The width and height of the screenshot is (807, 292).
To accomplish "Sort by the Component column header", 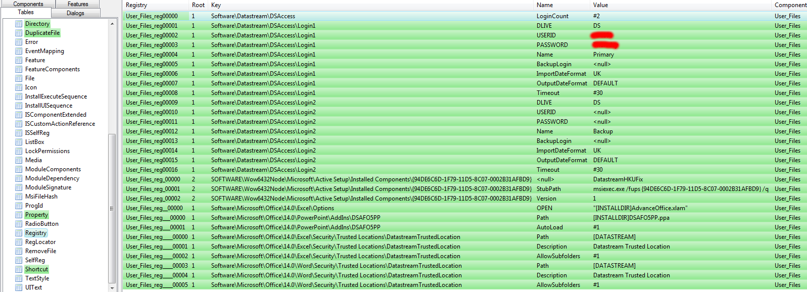I will coord(790,5).
